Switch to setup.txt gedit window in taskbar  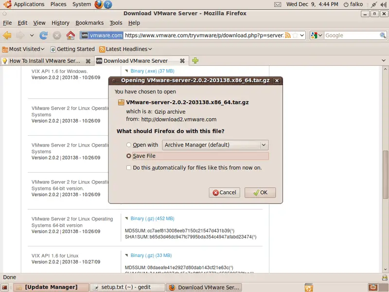pos(127,288)
